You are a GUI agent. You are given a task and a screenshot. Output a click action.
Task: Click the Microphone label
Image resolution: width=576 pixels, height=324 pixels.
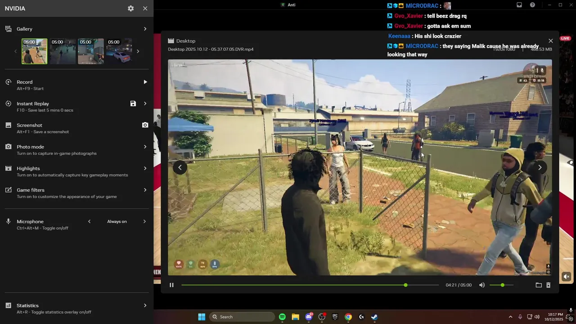pos(30,221)
